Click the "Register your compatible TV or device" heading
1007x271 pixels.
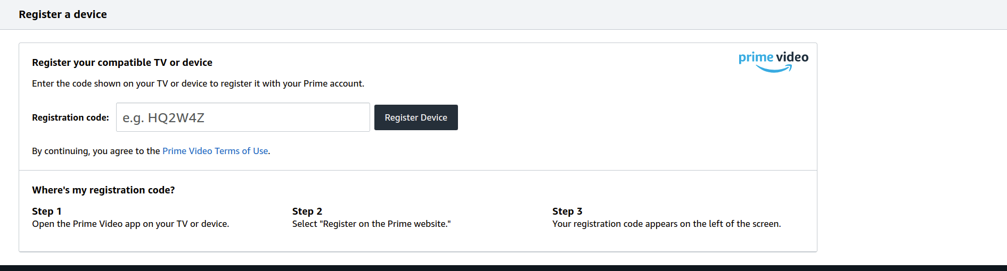122,62
